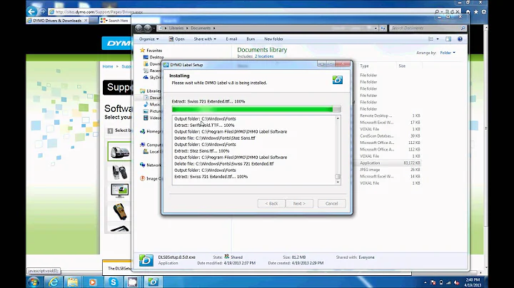This screenshot has height=288, width=514.
Task: Open IE tools gear icon
Action: point(484,12)
